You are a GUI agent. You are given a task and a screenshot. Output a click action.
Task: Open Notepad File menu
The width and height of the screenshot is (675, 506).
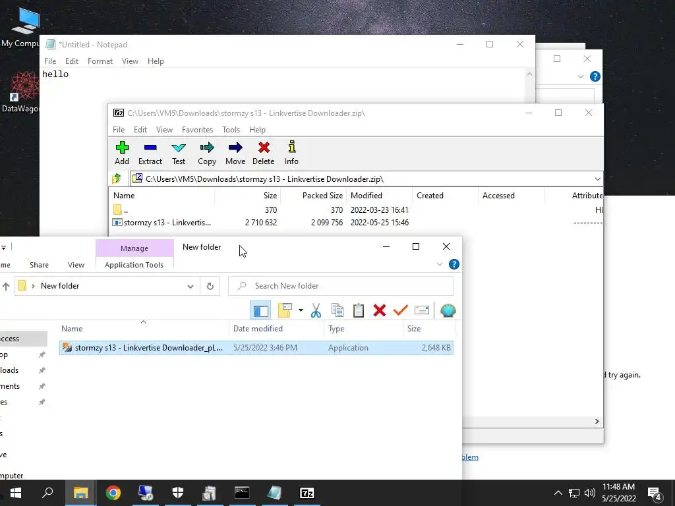pyautogui.click(x=50, y=61)
